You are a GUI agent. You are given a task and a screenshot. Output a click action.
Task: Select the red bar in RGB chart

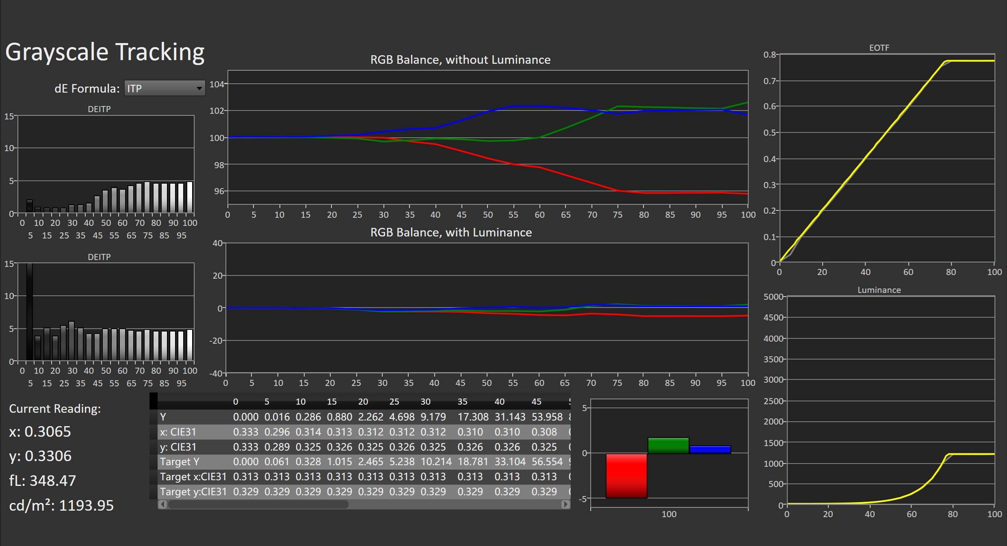click(626, 475)
